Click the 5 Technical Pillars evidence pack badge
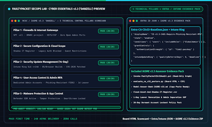 click(166, 9)
